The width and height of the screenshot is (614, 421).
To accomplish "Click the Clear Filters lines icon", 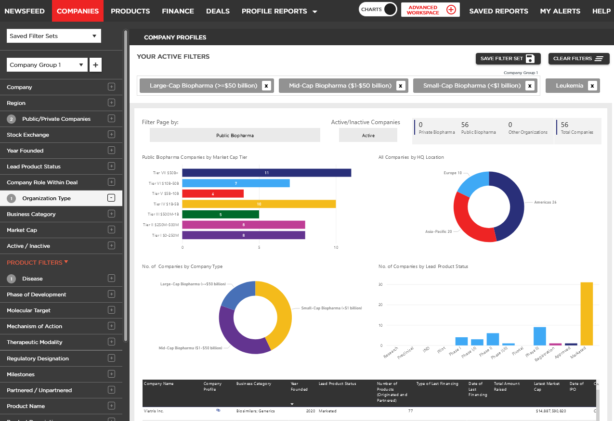I will click(599, 59).
